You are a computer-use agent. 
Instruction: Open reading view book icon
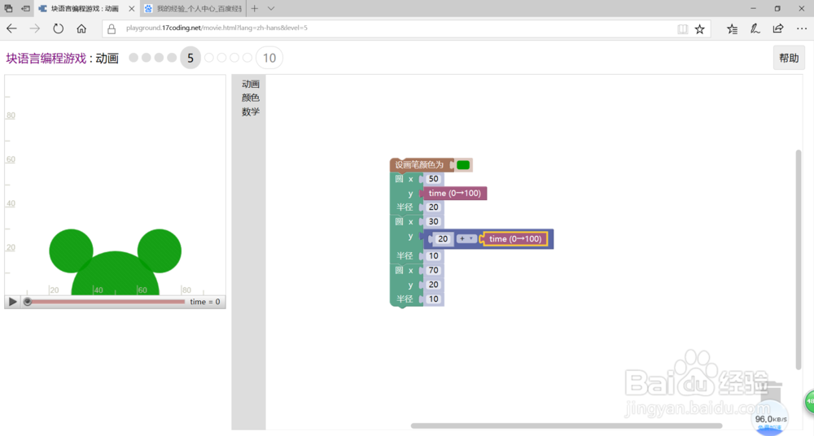683,29
